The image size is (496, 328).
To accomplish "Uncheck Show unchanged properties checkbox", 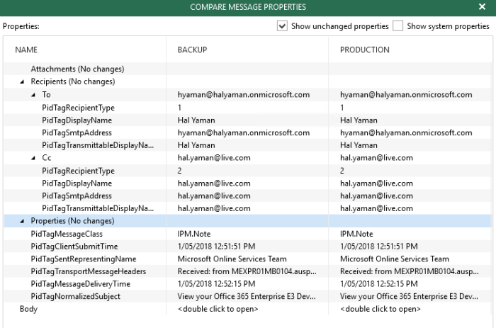I will (x=282, y=26).
